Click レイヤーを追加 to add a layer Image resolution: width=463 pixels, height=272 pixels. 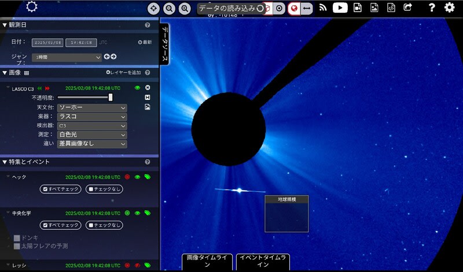click(x=123, y=73)
